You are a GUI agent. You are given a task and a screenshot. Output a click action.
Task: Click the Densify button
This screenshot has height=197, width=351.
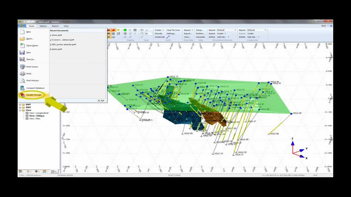click(x=158, y=34)
